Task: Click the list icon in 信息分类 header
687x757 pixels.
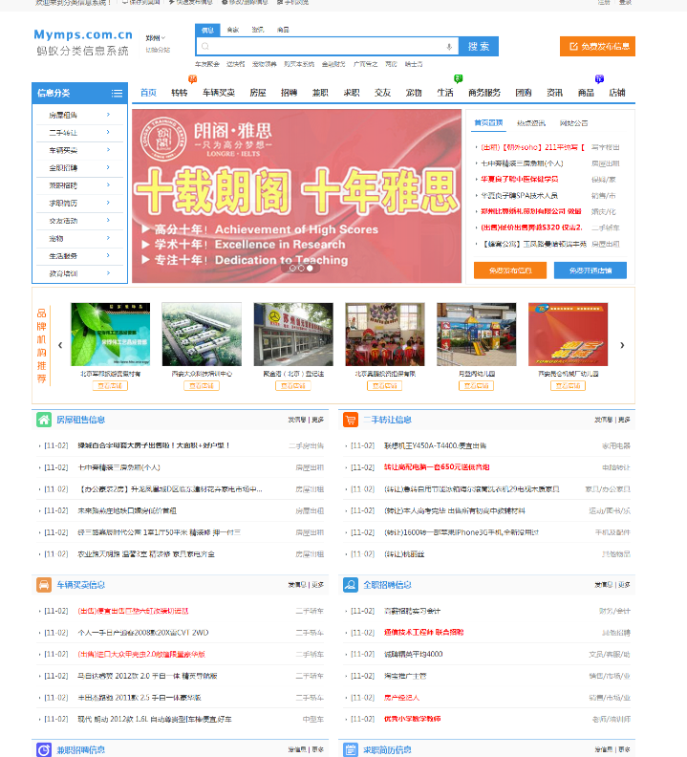Action: [x=117, y=93]
